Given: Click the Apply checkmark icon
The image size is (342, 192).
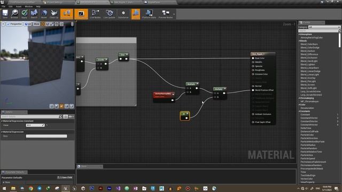Looking at the screenshot, I should point(24,14).
